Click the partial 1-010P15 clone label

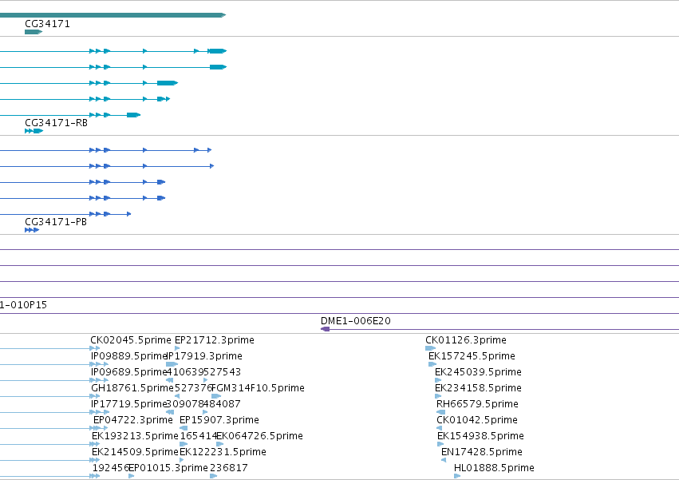click(23, 305)
